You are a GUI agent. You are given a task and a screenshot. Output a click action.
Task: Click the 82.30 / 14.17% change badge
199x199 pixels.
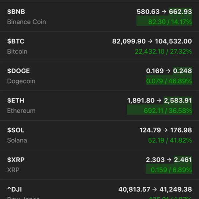164,21
